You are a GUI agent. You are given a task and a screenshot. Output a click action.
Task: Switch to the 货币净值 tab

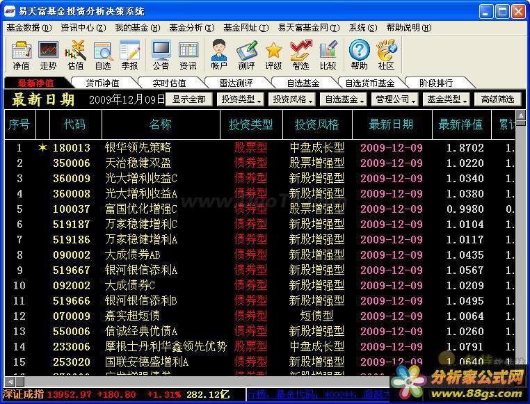[x=102, y=83]
